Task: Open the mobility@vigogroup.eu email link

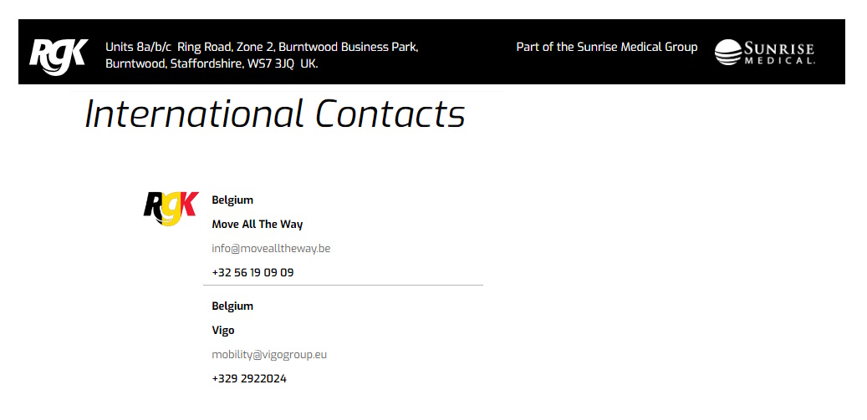Action: 268,354
